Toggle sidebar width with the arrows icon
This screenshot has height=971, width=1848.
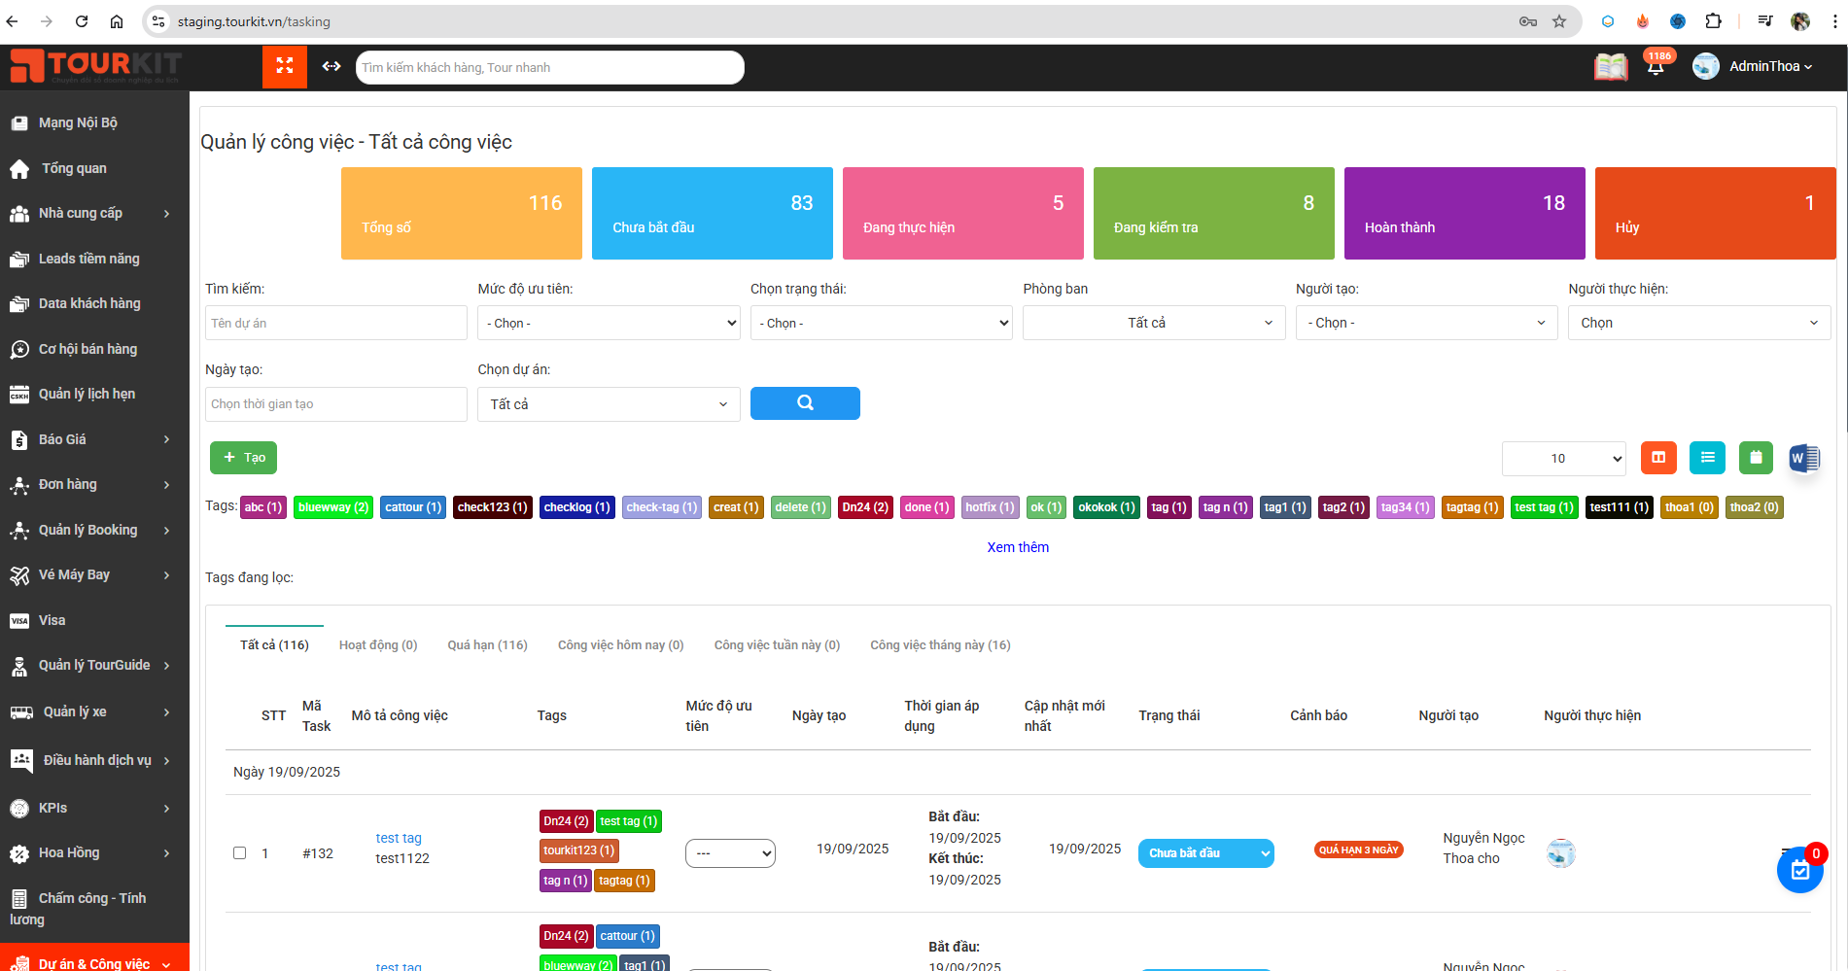click(331, 66)
